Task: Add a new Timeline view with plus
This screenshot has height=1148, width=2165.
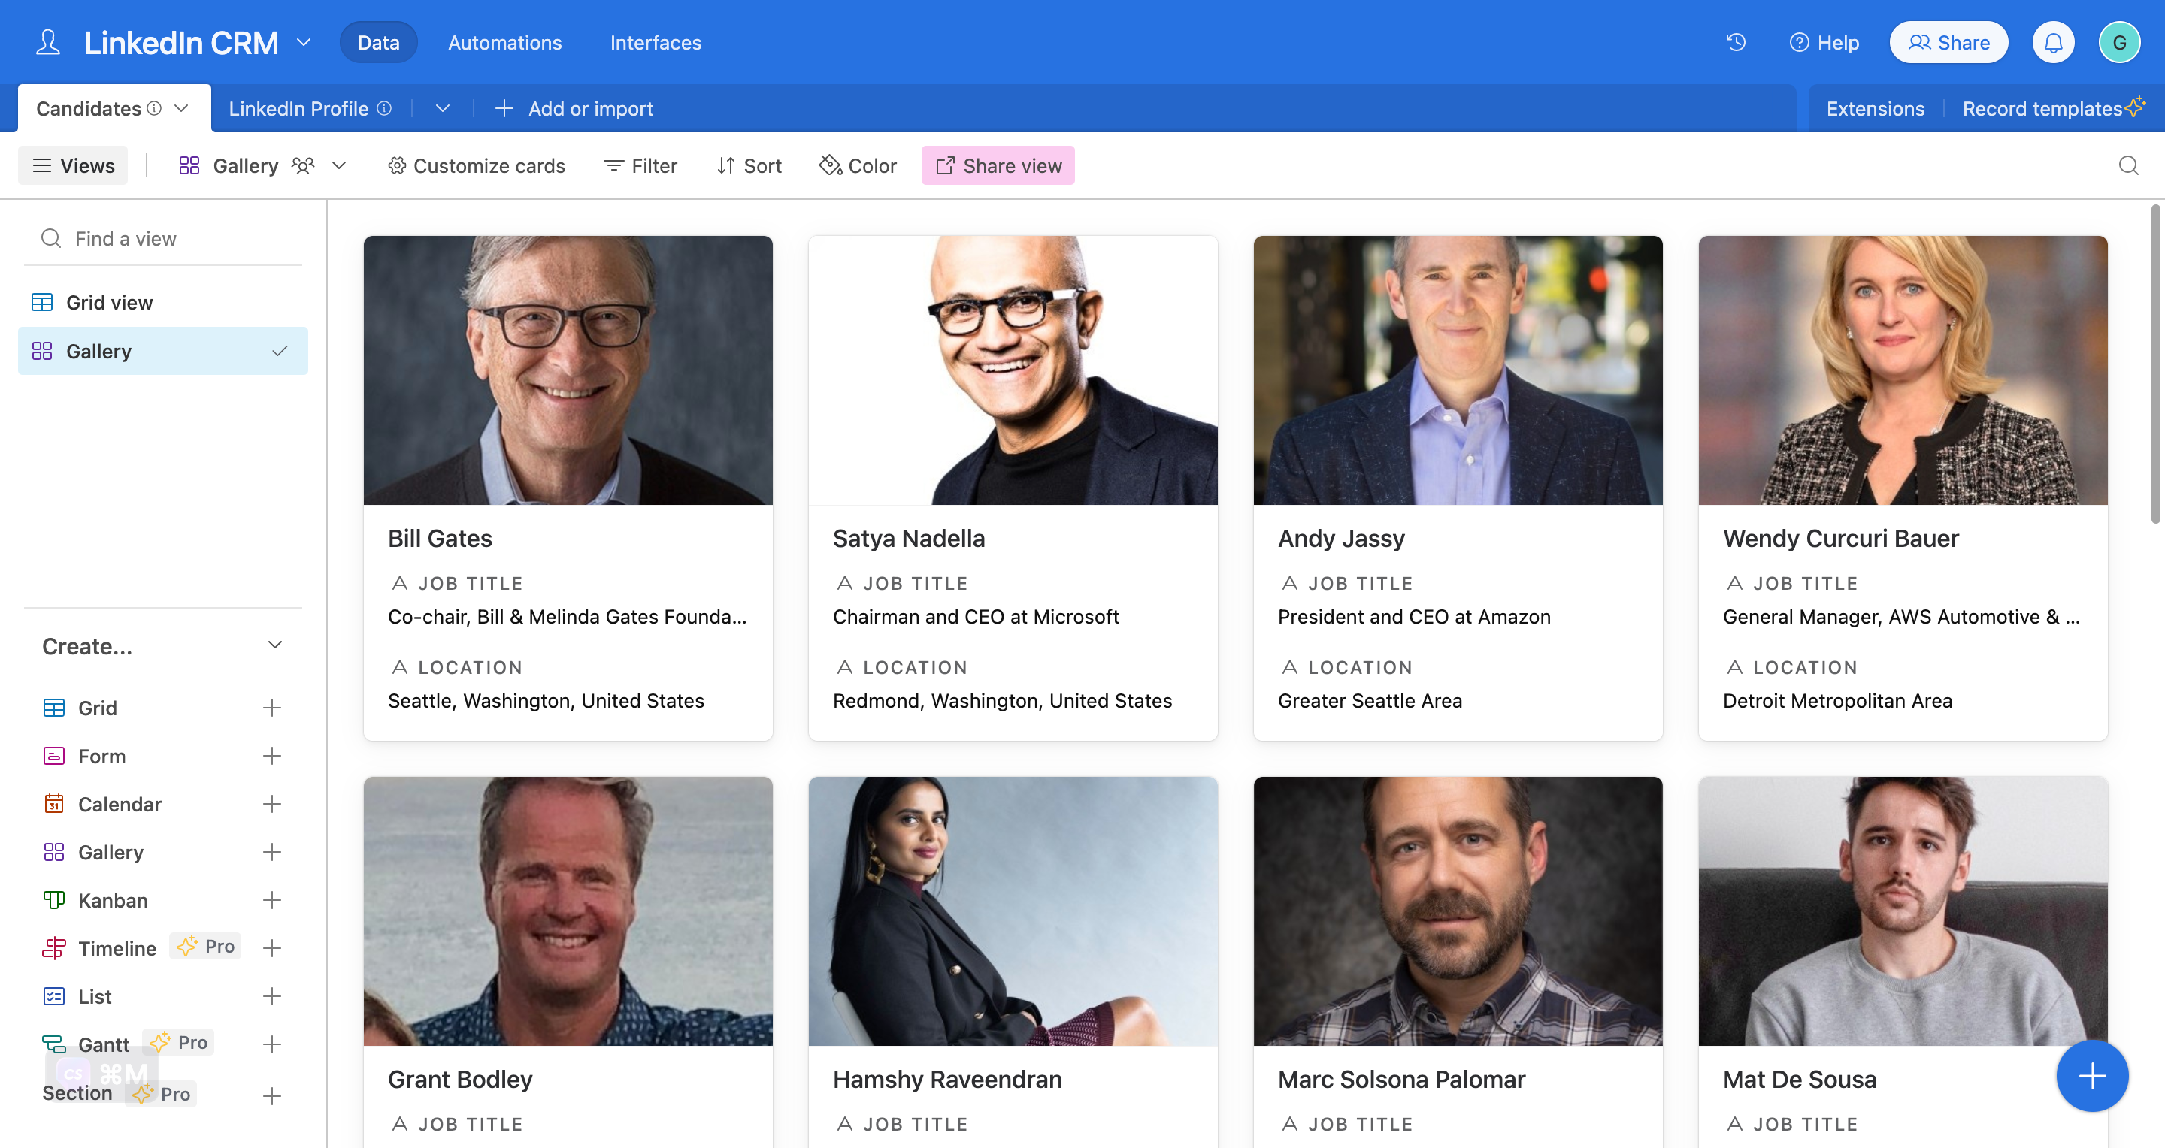Action: coord(271,948)
